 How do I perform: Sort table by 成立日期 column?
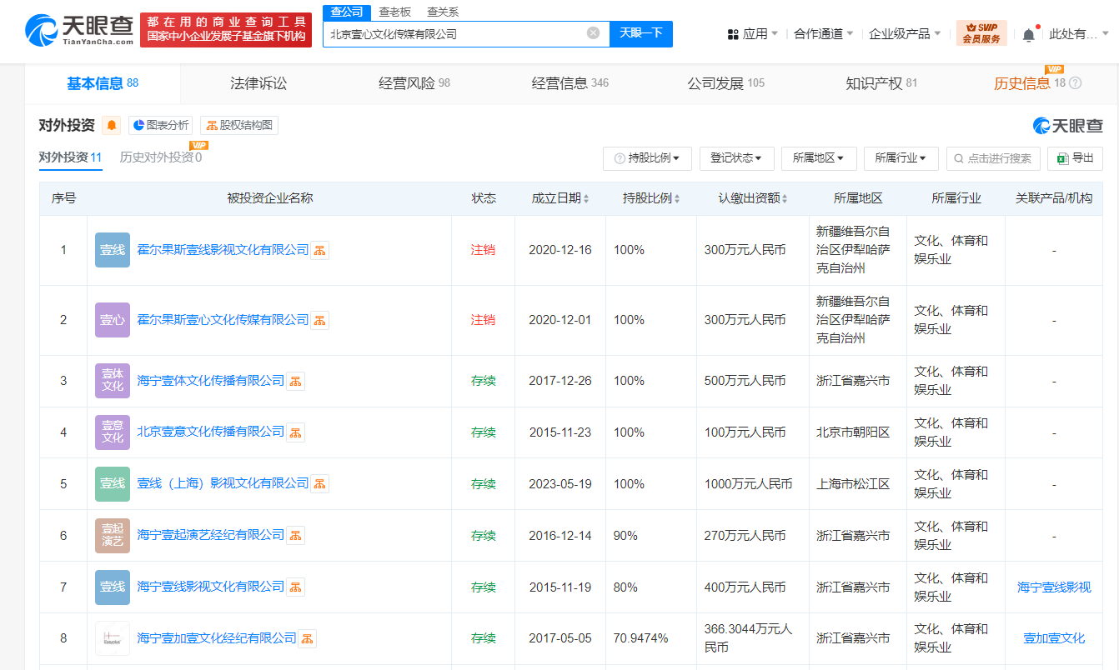click(560, 198)
